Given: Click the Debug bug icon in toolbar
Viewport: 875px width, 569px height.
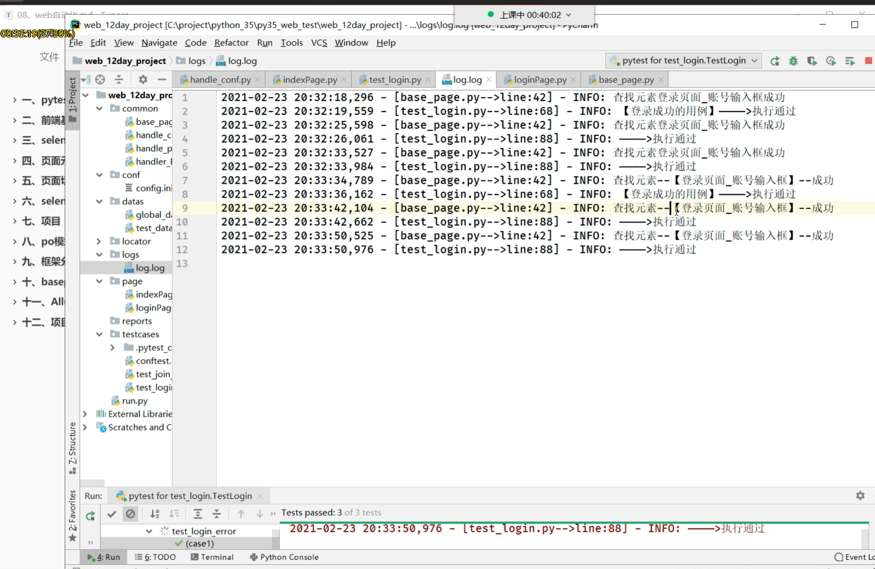Looking at the screenshot, I should coord(793,61).
